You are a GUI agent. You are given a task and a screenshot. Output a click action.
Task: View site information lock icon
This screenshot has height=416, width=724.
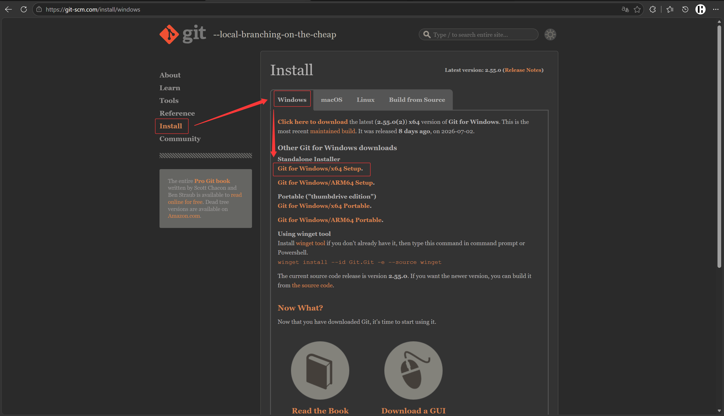[39, 9]
